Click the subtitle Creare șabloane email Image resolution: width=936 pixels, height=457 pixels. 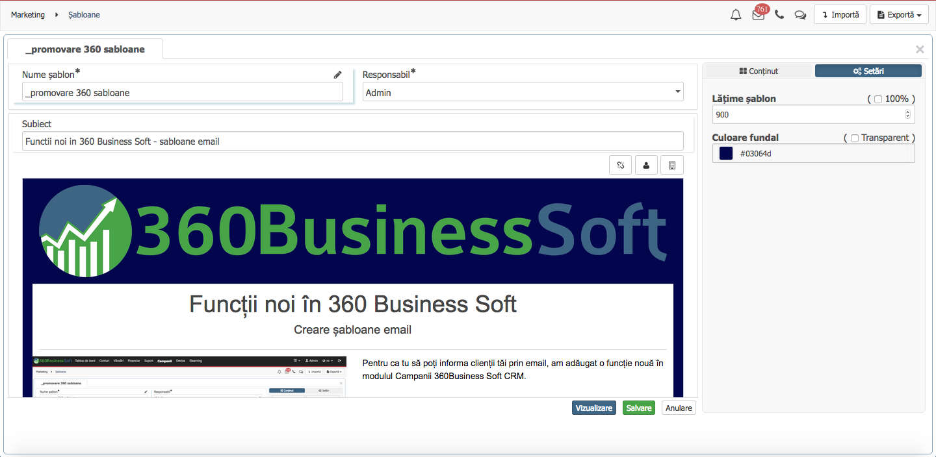tap(353, 330)
